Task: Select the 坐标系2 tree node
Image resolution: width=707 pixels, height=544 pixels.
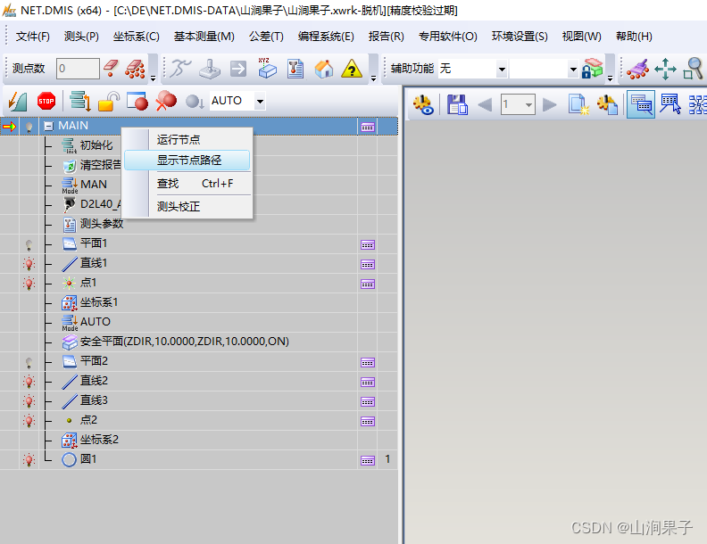Action: click(x=99, y=440)
